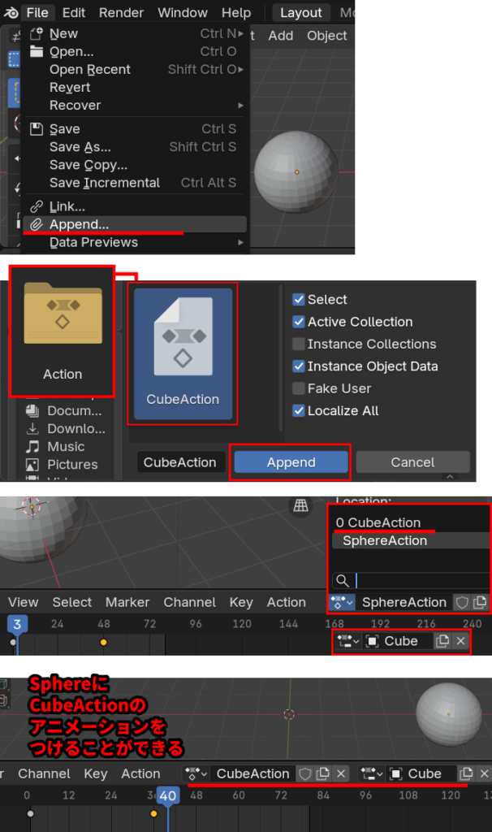
Task: Open the action browse dropdown beside SphereAction
Action: point(342,602)
